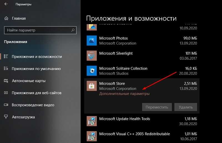Click the Приложения для веб-сайтов icon
This screenshot has width=222, height=143.
(6, 93)
